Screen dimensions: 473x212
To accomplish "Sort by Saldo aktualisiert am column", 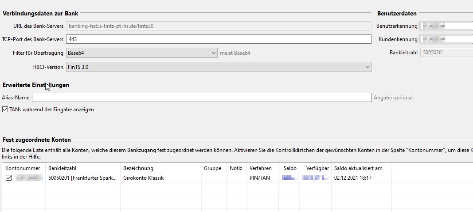I will point(358,168).
